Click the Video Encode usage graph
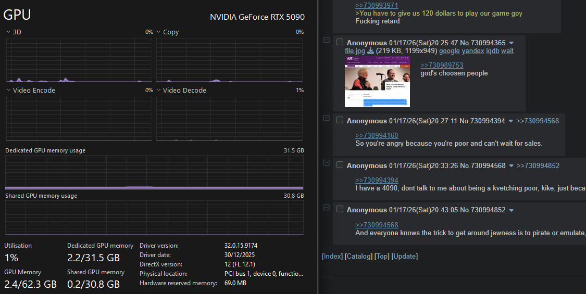This screenshot has width=586, height=294. [x=79, y=119]
